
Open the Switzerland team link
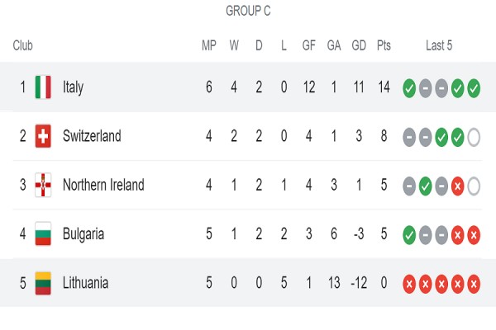click(92, 136)
